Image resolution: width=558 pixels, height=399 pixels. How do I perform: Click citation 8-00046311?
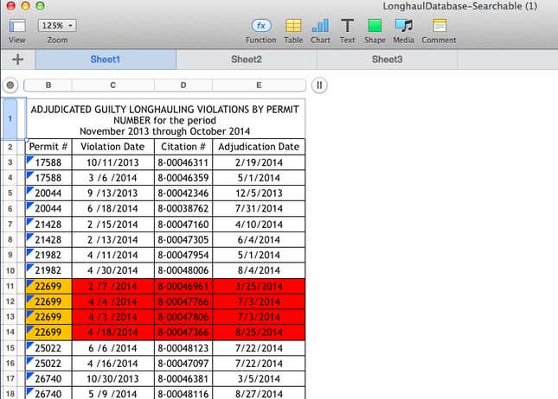click(183, 162)
